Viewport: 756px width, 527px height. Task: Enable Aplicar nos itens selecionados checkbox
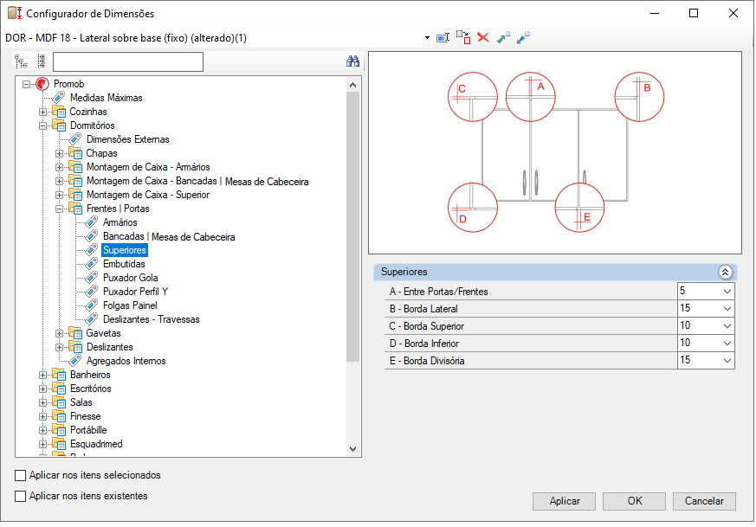pos(20,475)
